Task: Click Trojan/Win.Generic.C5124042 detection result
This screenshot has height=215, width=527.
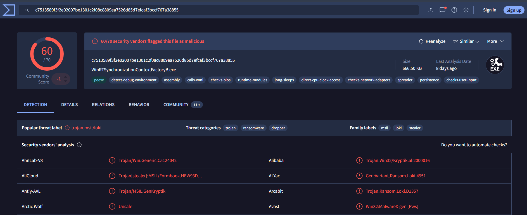Action: (x=148, y=161)
